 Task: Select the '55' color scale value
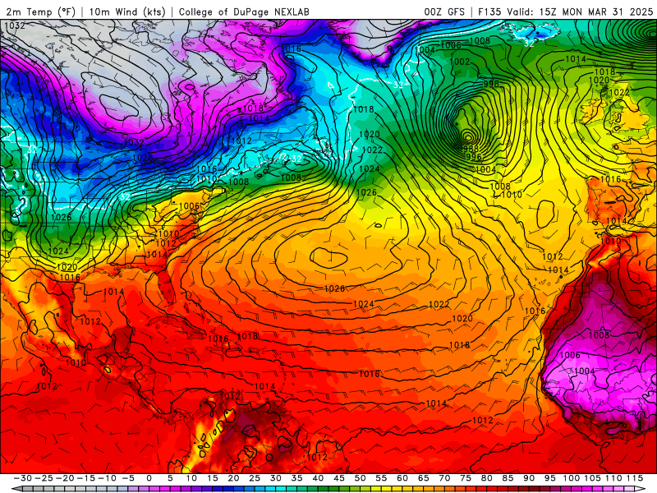381,478
